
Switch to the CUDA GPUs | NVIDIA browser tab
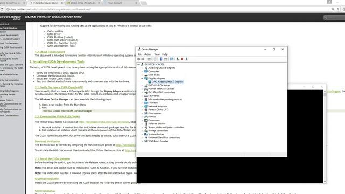(83, 3)
